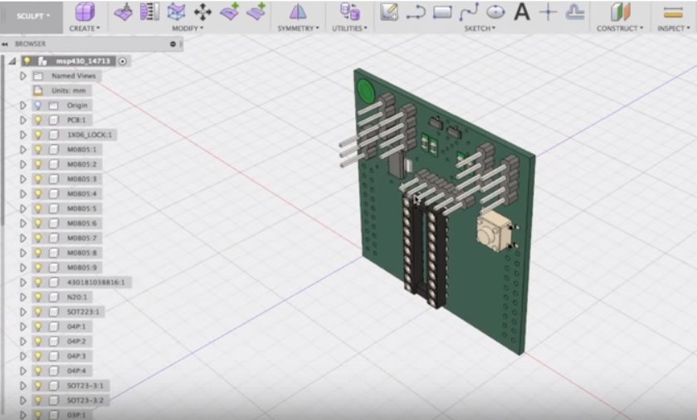Click the Browser panel round options icon
Viewport: 697px width, 420px height.
[173, 44]
